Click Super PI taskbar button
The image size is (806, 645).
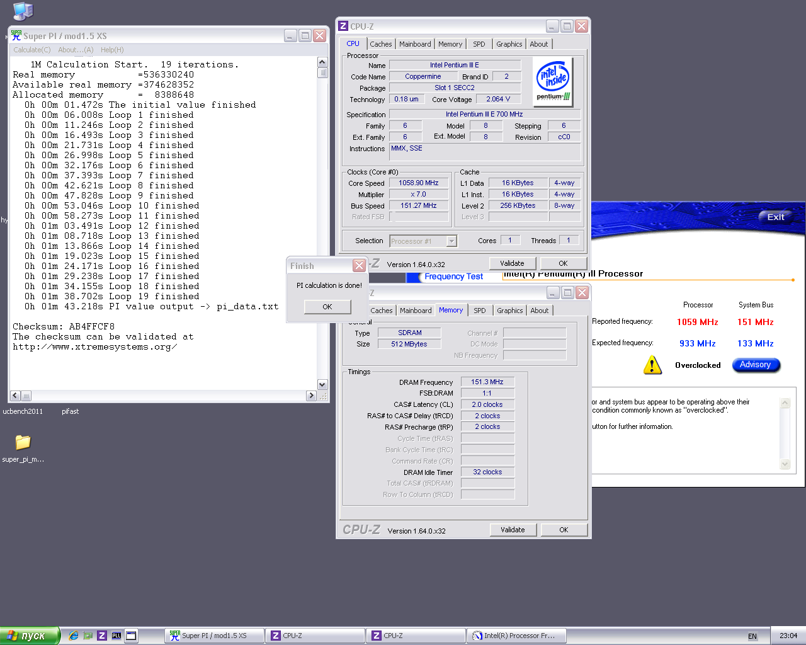(x=215, y=636)
